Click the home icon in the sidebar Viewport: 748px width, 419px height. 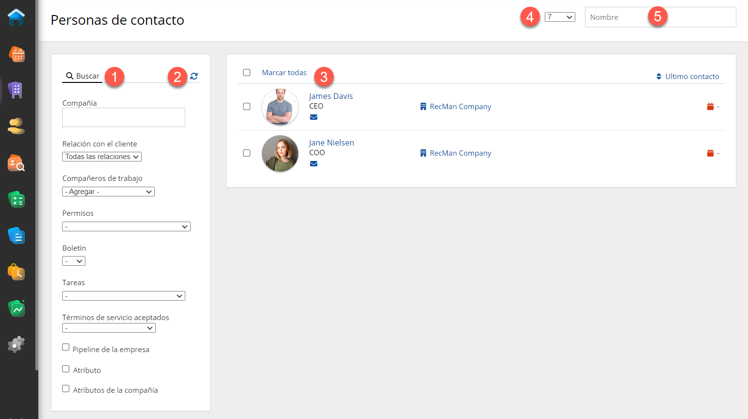pos(16,17)
